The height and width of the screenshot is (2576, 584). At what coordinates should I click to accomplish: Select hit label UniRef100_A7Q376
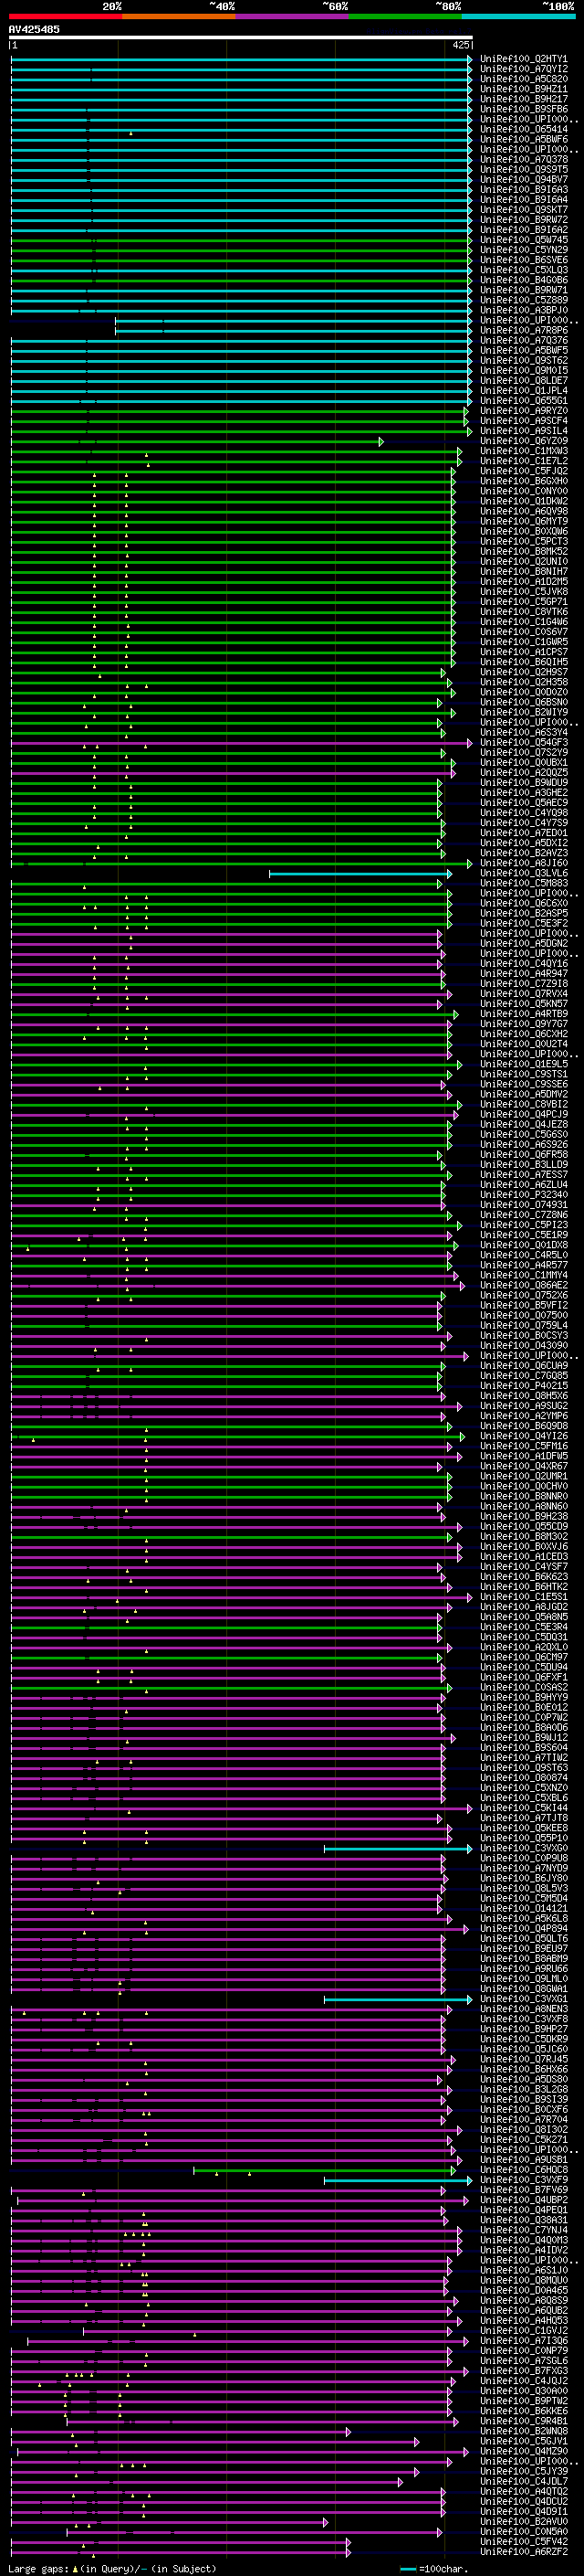point(523,340)
